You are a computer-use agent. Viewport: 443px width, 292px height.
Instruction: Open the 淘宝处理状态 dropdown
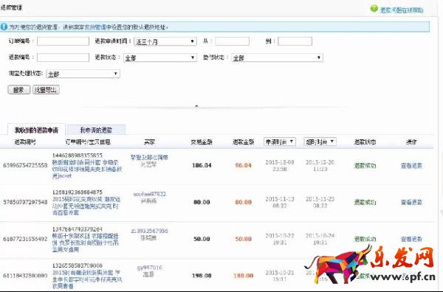click(83, 74)
